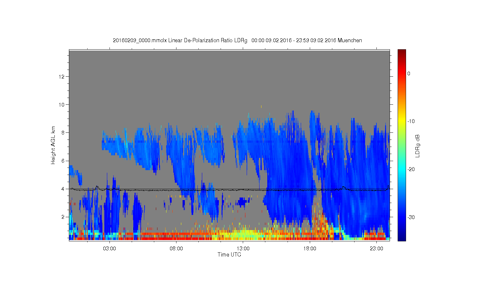Click the 'Height AGL km' axis label
Image resolution: width=483 pixels, height=290 pixels.
(x=53, y=145)
